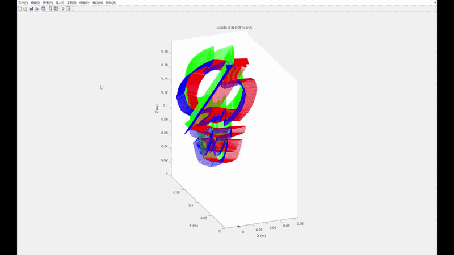This screenshot has width=454, height=255.
Task: Click the dock arrow at menu bar end
Action: (x=435, y=3)
